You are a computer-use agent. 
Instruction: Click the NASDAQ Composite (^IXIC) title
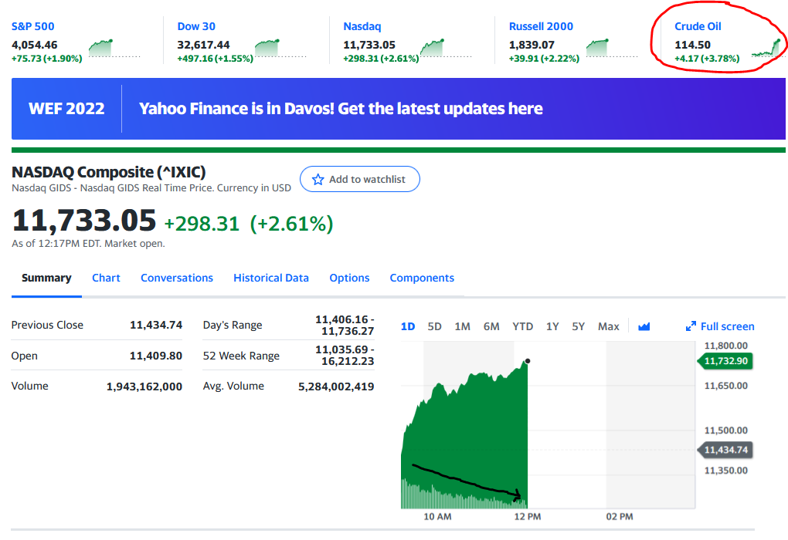(x=109, y=172)
